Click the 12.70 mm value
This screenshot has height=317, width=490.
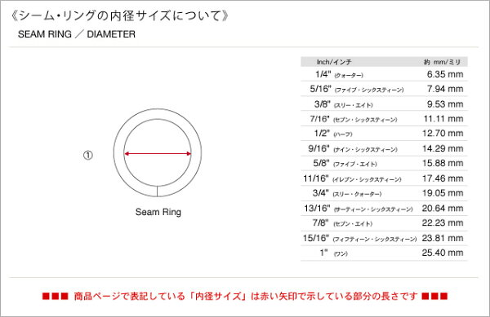pos(443,134)
